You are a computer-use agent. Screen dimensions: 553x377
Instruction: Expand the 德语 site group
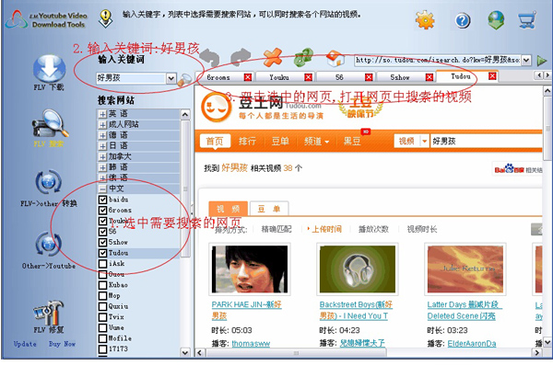click(x=102, y=135)
